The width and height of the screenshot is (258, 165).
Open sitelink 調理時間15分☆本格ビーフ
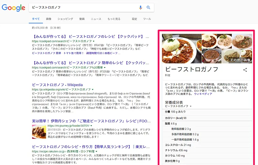click(x=102, y=53)
